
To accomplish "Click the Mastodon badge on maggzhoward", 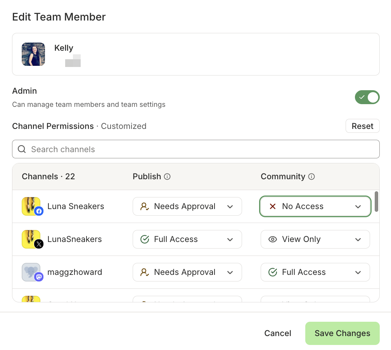I will (x=39, y=277).
